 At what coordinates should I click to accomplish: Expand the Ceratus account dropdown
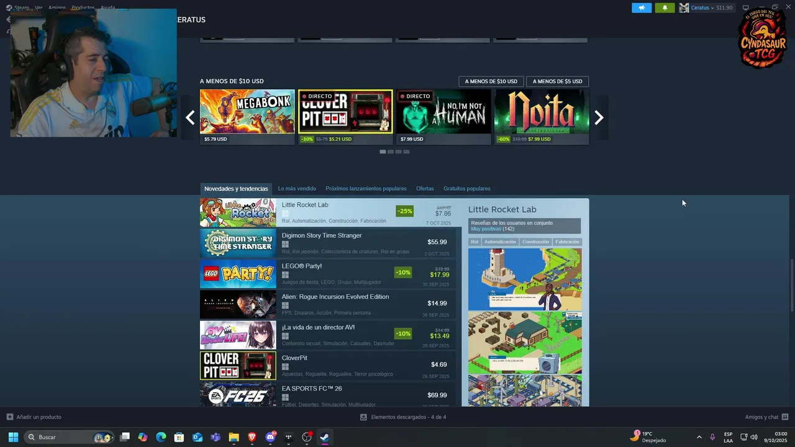[712, 8]
